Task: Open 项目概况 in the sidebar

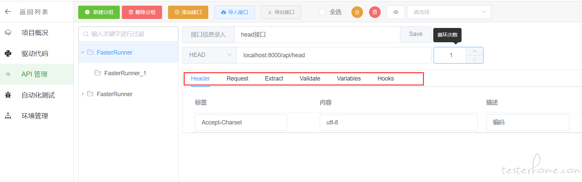Action: pyautogui.click(x=35, y=33)
